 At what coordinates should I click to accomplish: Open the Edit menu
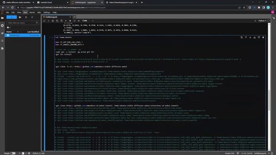click(13, 12)
